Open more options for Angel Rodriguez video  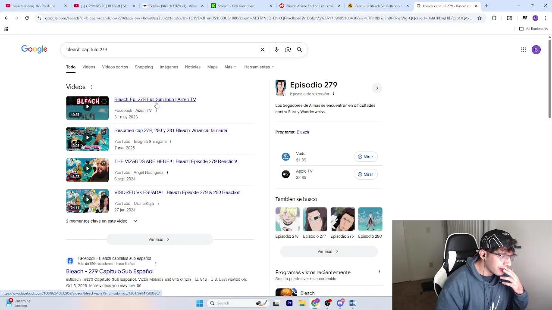coord(167,173)
